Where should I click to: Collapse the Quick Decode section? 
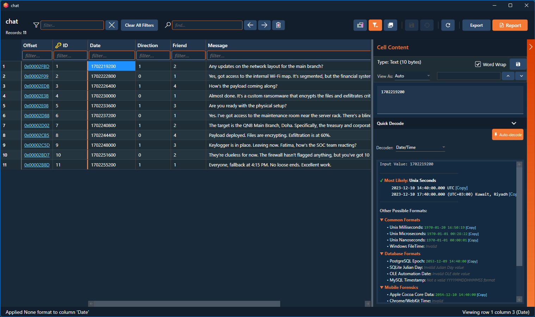(x=514, y=123)
